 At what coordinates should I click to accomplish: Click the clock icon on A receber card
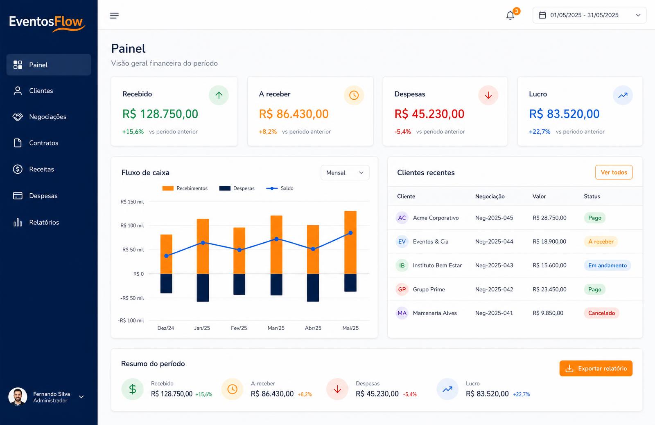click(354, 95)
